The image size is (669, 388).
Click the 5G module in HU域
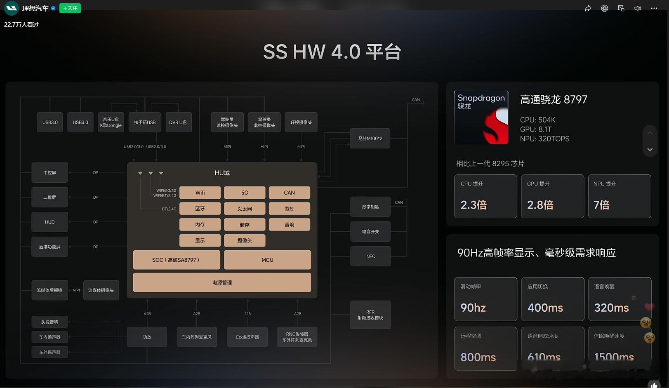point(245,193)
